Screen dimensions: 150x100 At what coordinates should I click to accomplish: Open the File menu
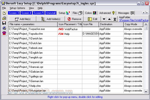pos(4,8)
